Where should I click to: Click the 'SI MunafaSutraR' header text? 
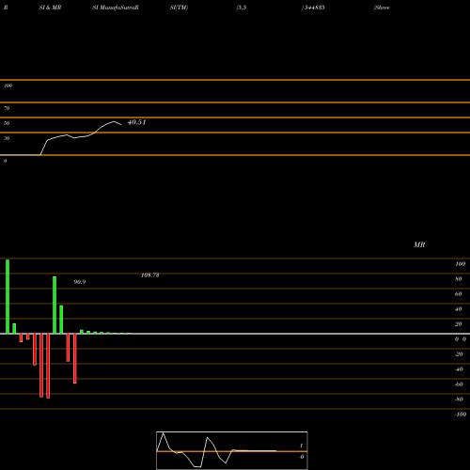click(116, 8)
